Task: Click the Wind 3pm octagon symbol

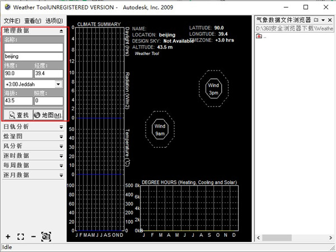Action: tap(213, 88)
